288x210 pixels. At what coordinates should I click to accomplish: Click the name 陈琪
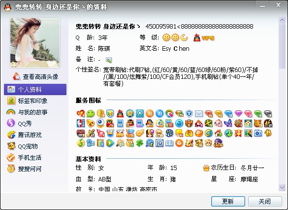[104, 48]
